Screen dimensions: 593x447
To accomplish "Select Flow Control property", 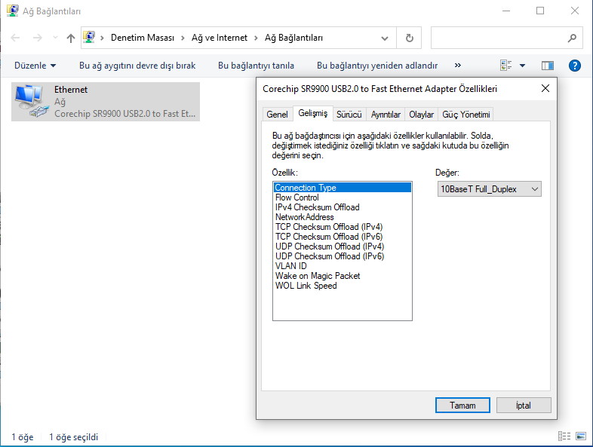I will 343,197.
